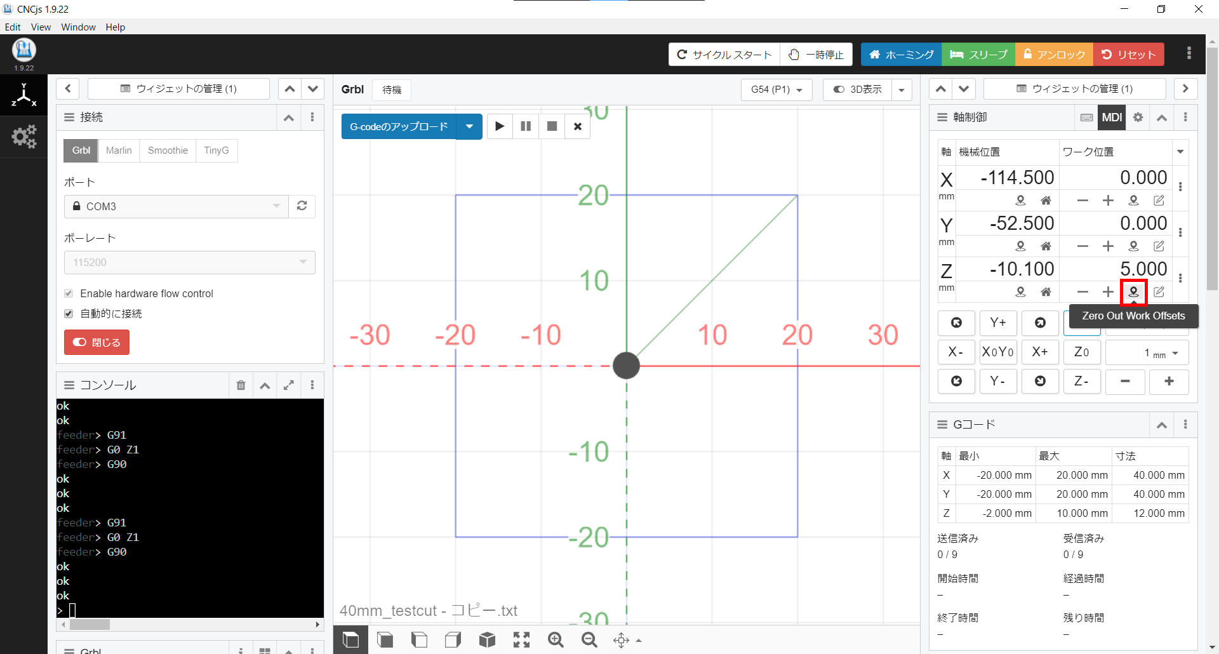
Task: Open the 3D表示 options dropdown arrow
Action: tap(902, 90)
